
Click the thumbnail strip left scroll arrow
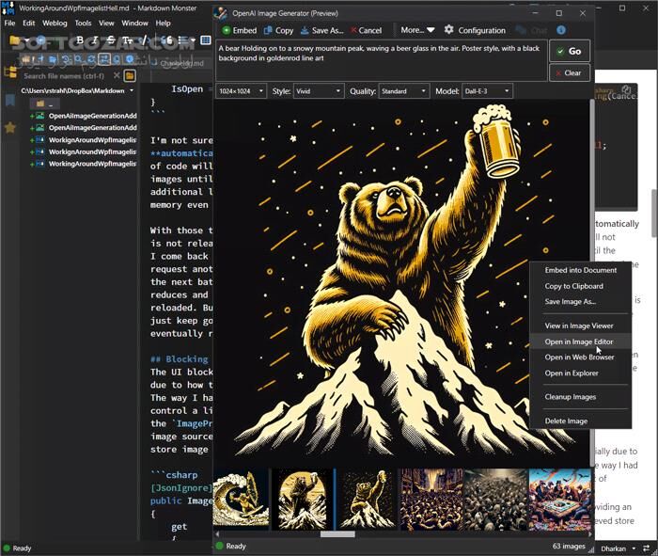pos(217,534)
